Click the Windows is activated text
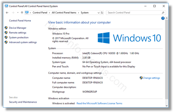Viewport: 173px width, 112px height. (x=63, y=103)
